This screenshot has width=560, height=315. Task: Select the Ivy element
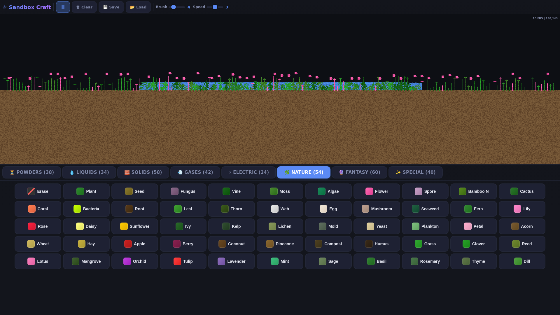click(x=183, y=226)
